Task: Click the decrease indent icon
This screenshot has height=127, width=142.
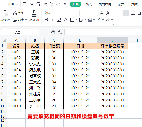Action: pyautogui.click(x=139, y=13)
